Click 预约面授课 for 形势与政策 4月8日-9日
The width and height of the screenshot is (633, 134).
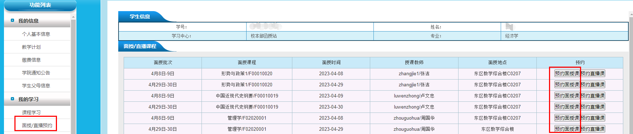(x=567, y=73)
